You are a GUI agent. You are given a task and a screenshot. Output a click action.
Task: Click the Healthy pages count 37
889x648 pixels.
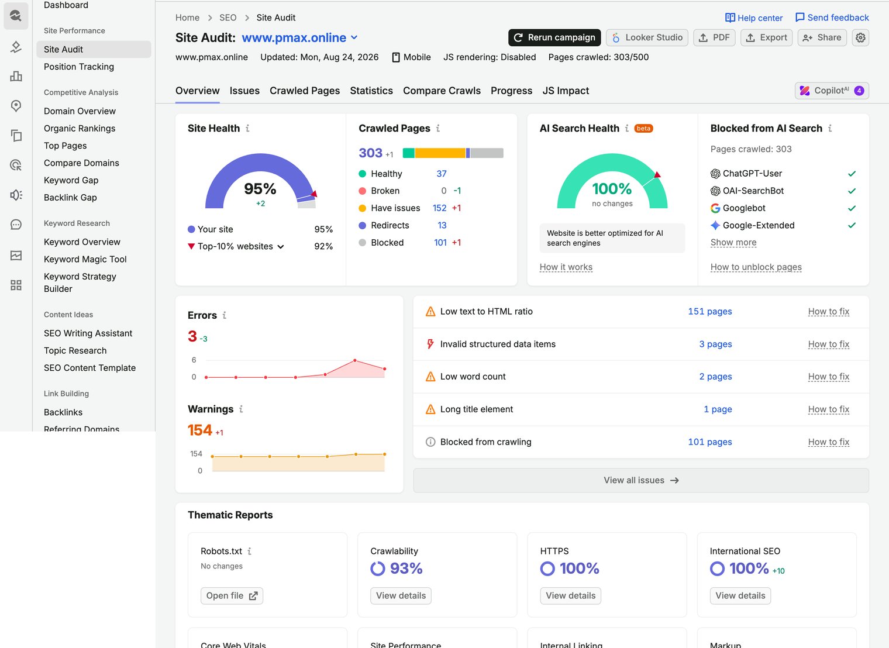point(442,174)
